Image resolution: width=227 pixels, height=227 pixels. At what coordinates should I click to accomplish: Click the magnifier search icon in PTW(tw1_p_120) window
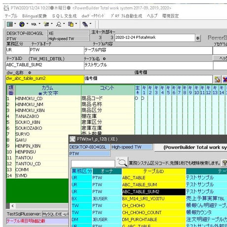[x=122, y=162]
